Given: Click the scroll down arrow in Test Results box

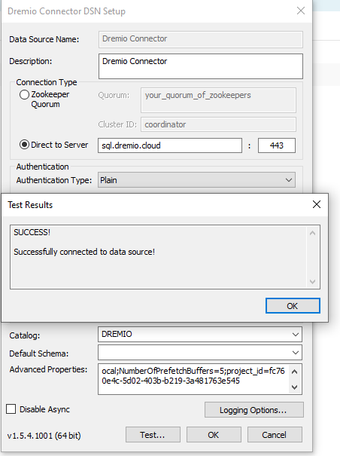Looking at the screenshot, I should pos(313,281).
